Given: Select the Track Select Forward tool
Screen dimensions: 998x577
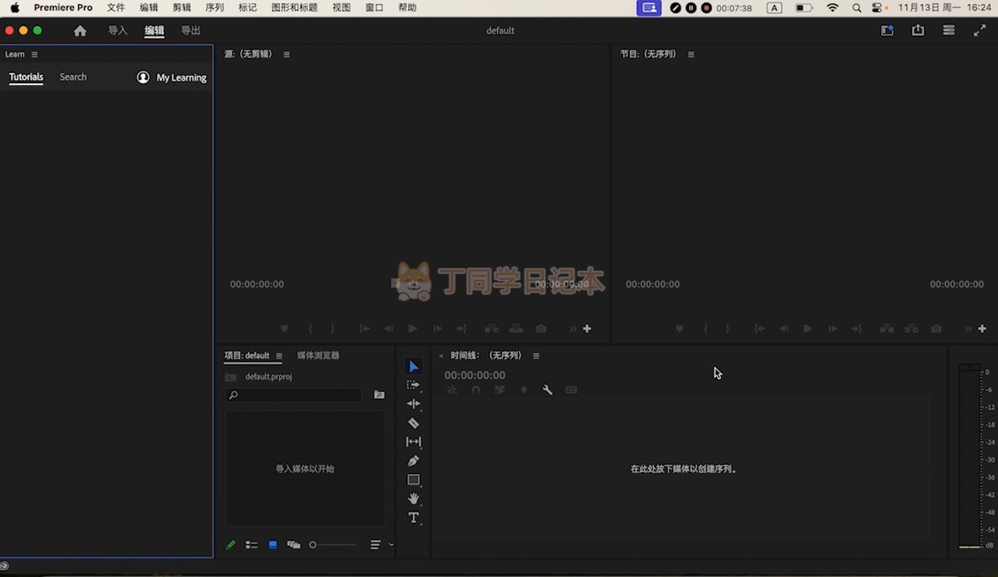Looking at the screenshot, I should point(413,384).
